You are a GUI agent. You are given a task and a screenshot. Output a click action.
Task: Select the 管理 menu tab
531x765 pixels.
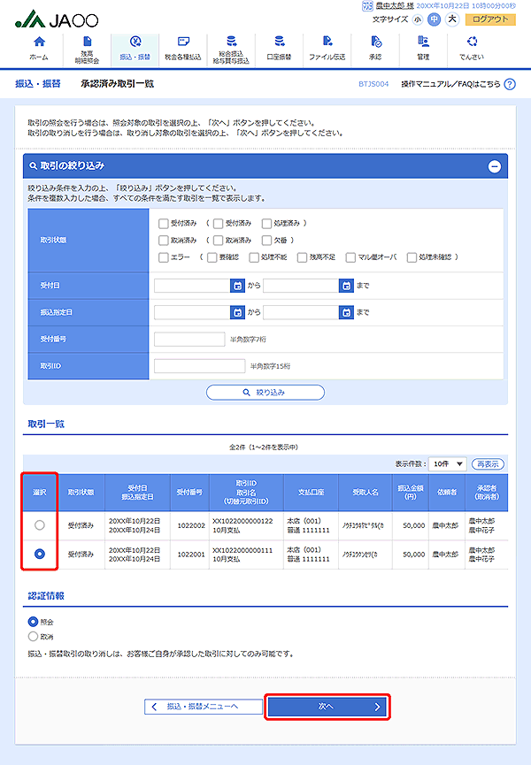pos(423,50)
